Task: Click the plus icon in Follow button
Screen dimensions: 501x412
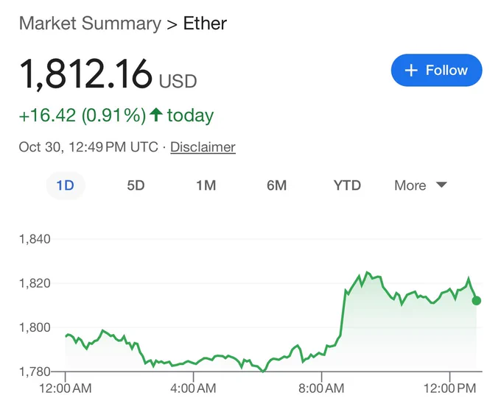Action: tap(411, 70)
